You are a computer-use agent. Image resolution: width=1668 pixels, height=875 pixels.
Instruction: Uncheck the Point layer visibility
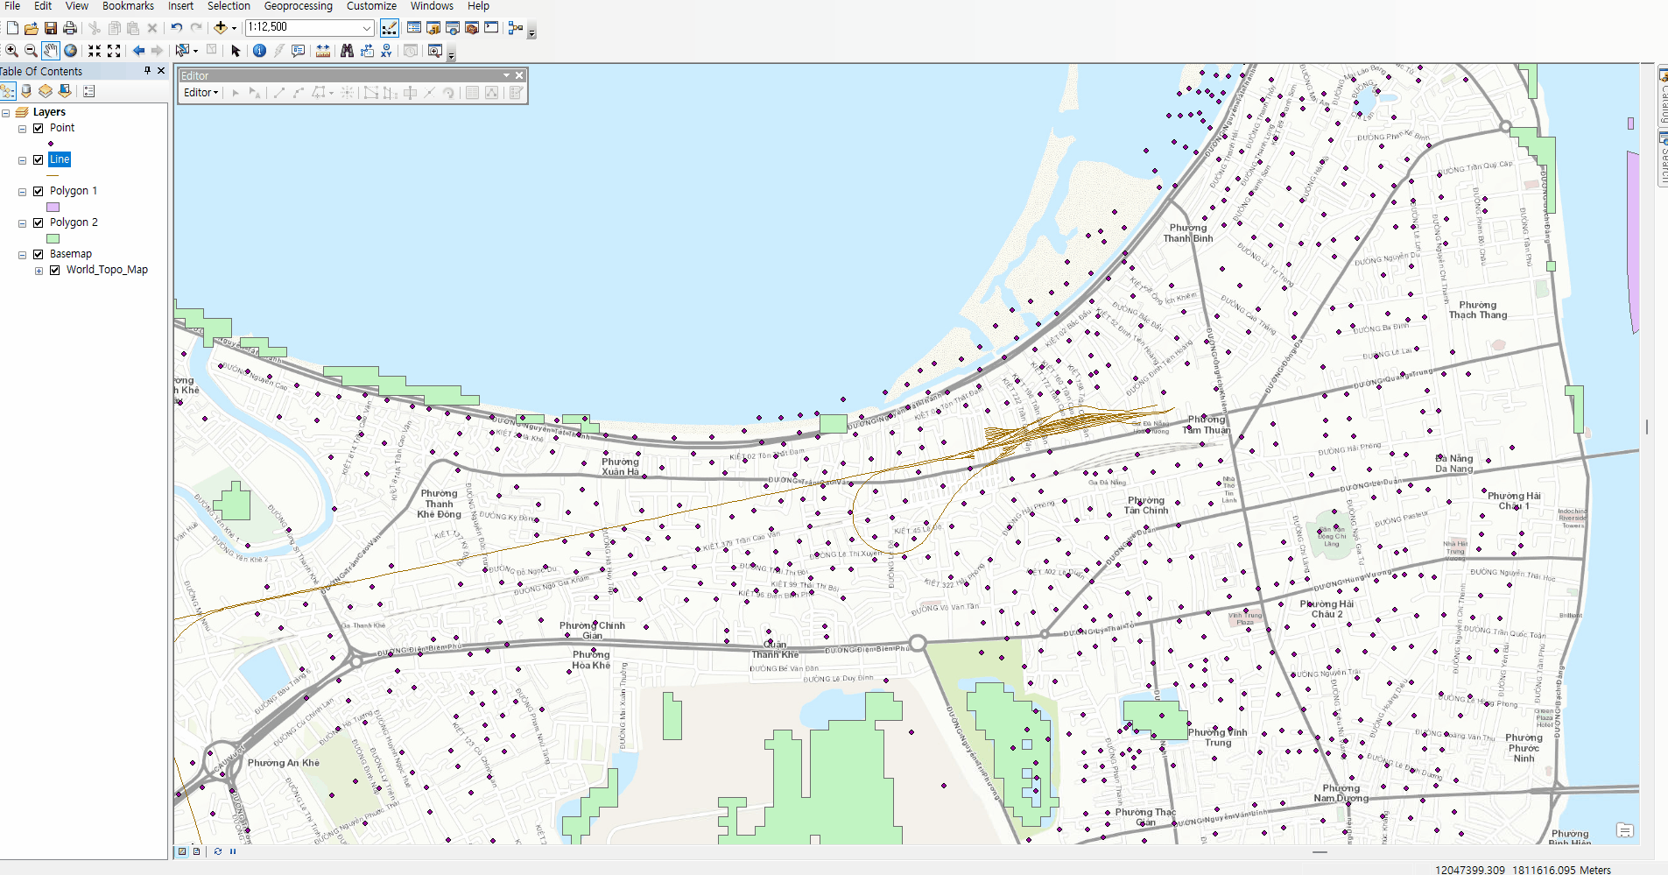38,128
